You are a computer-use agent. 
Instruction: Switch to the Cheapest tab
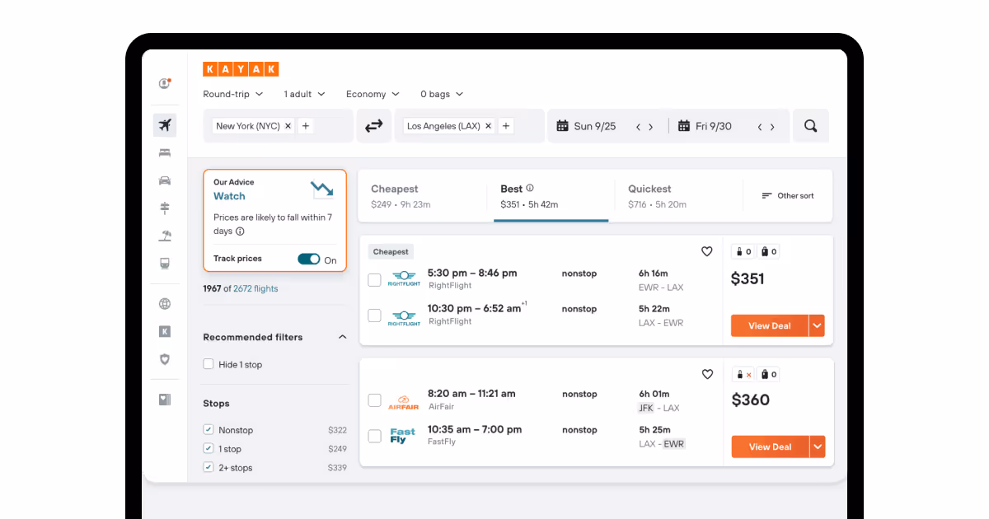(423, 196)
